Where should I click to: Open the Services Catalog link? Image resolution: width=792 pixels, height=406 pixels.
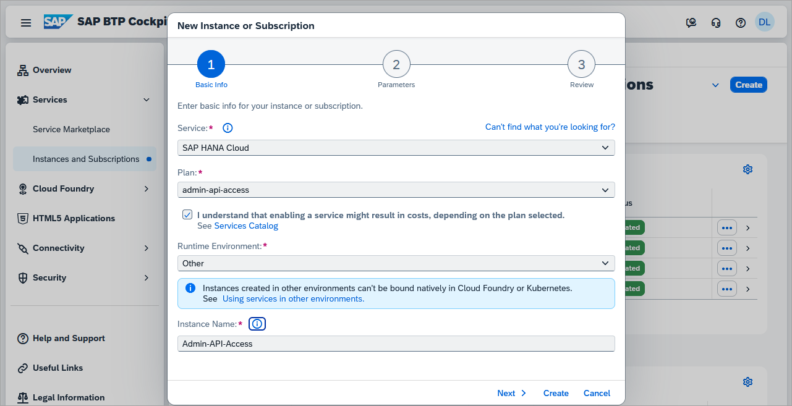click(246, 226)
